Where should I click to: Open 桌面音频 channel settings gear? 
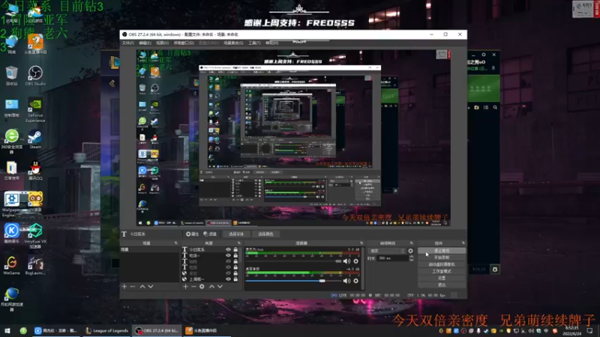pos(355,281)
